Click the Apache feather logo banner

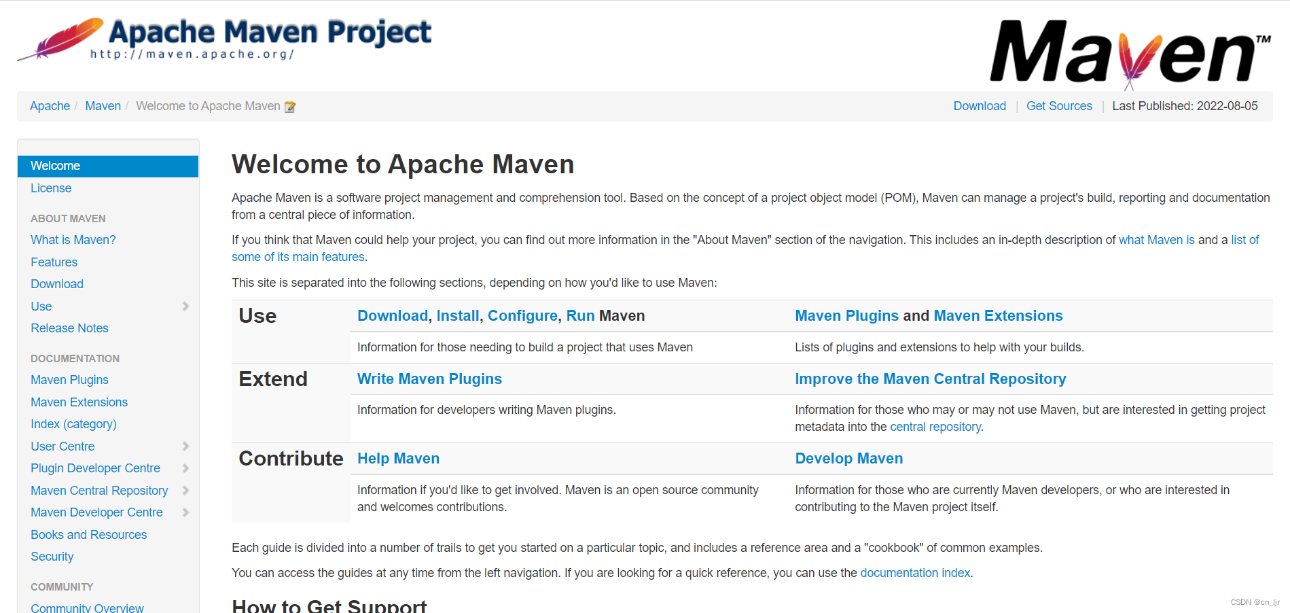point(224,39)
